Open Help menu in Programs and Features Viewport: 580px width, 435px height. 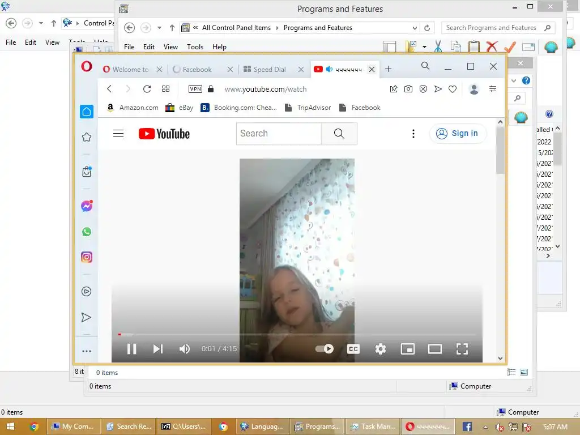(x=219, y=47)
